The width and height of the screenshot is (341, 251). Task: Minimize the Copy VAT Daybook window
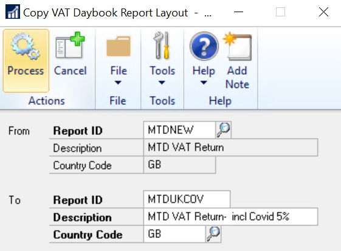pyautogui.click(x=238, y=12)
